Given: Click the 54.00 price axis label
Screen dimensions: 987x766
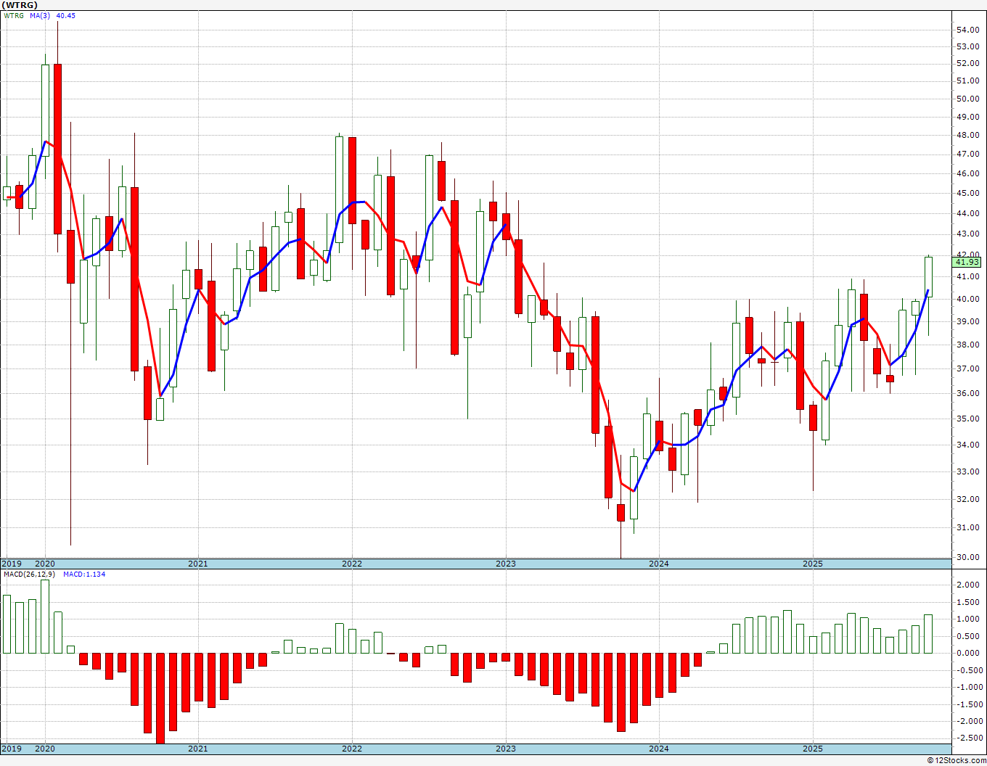Looking at the screenshot, I should (968, 30).
